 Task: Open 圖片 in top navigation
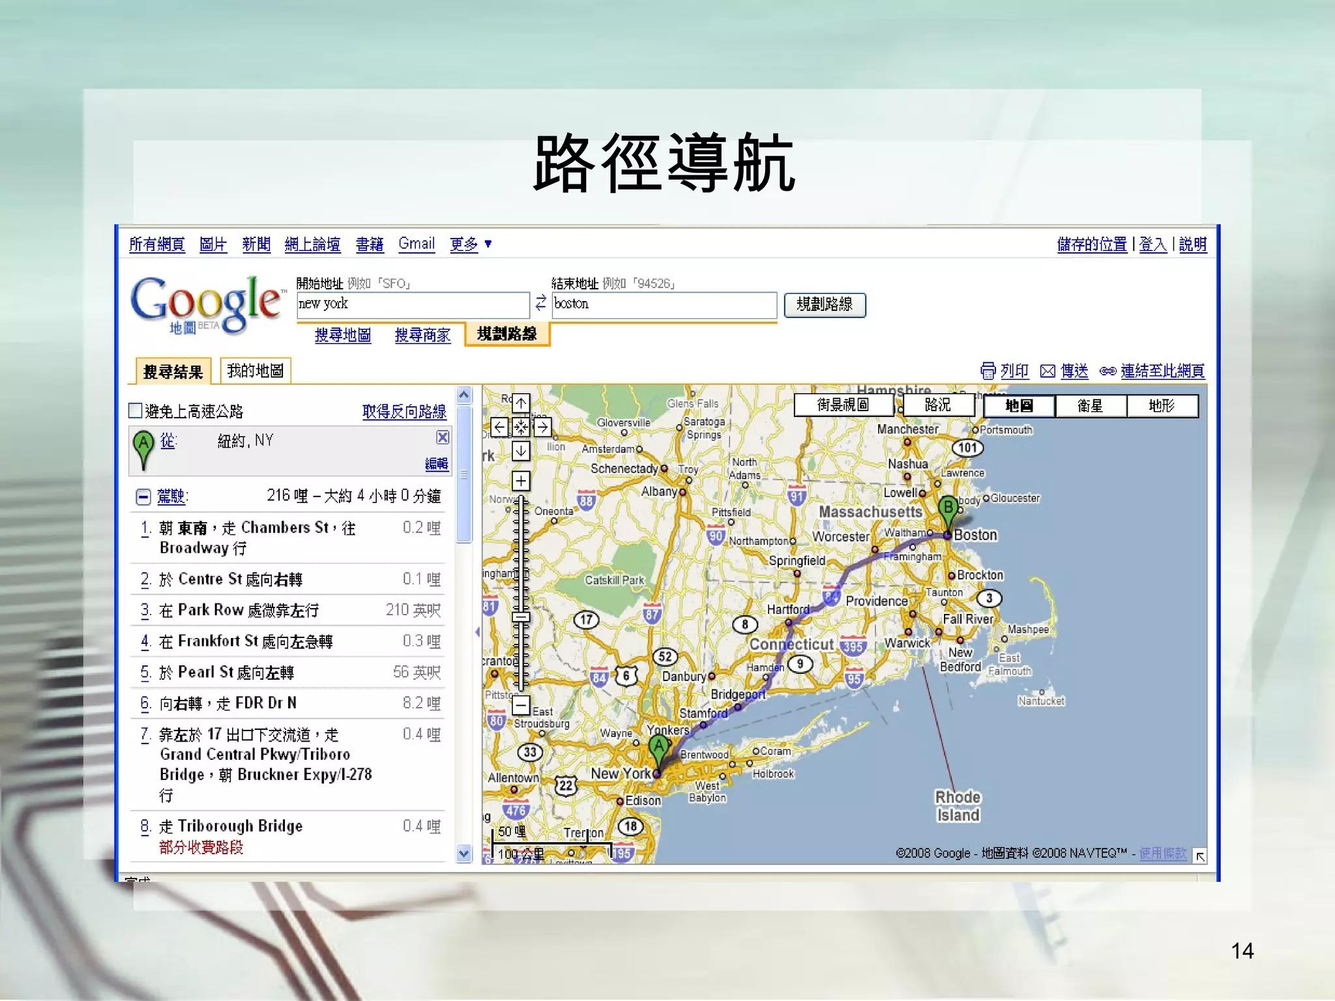(x=213, y=244)
